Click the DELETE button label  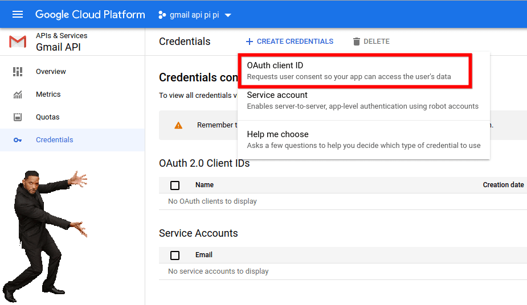click(377, 42)
